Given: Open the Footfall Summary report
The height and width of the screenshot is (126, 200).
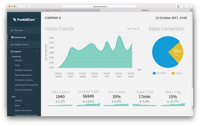Looking at the screenshot, I should point(24,70).
